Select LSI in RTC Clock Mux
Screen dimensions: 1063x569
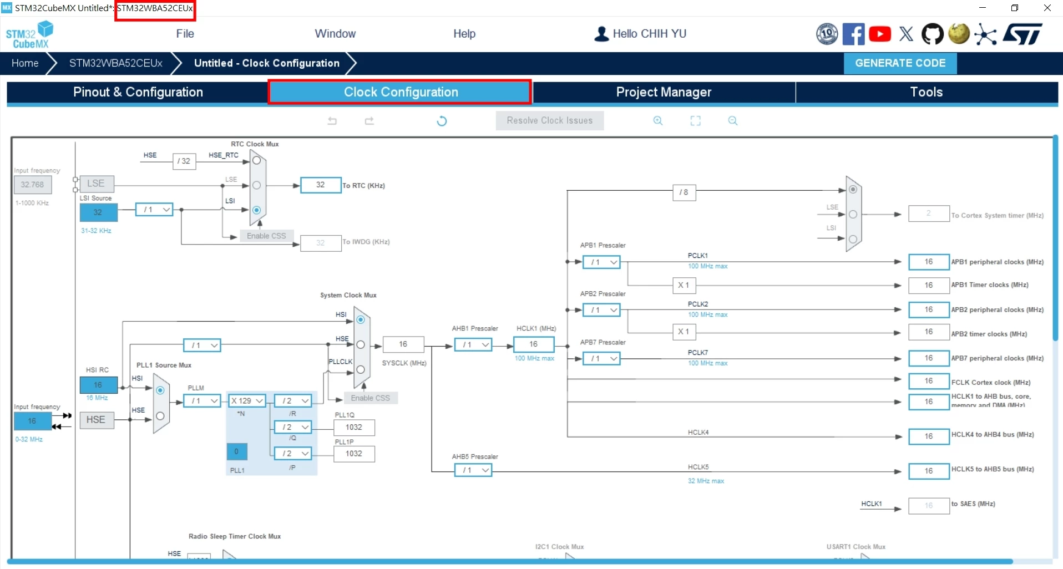pos(256,210)
